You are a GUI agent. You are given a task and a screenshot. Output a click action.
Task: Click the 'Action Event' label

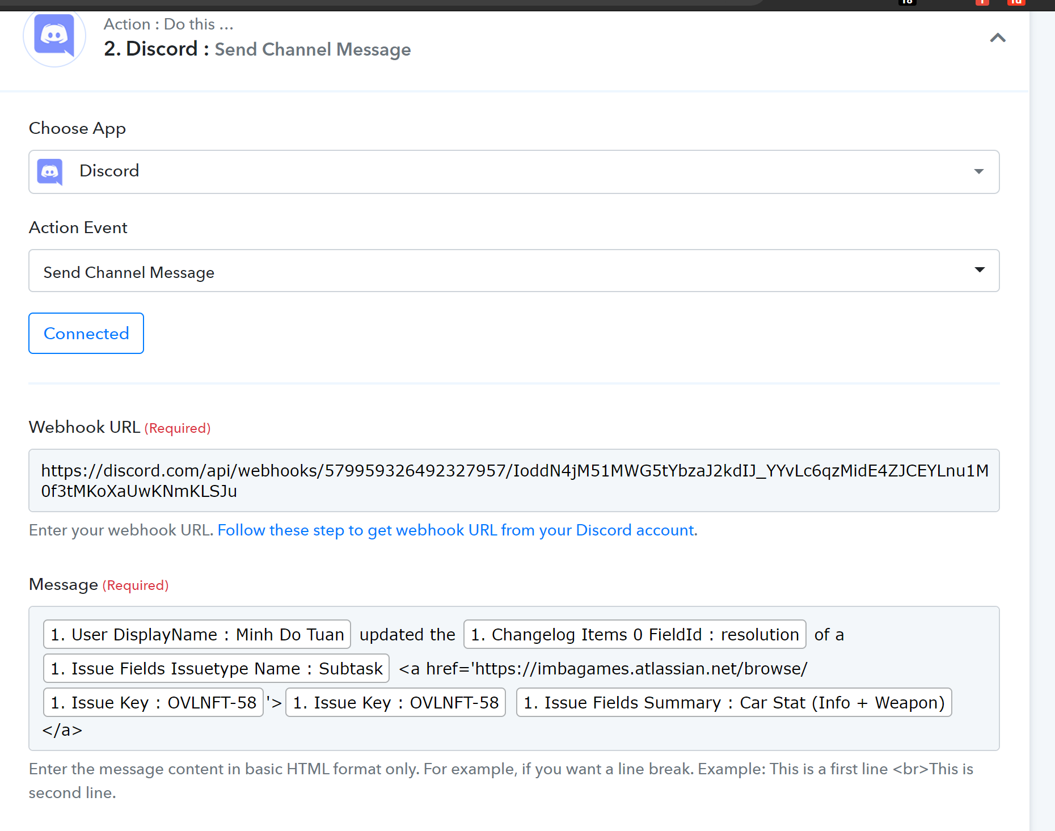(78, 227)
